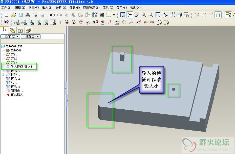235x154 pixels.
Task: Undo the last action
Action: 52,15
